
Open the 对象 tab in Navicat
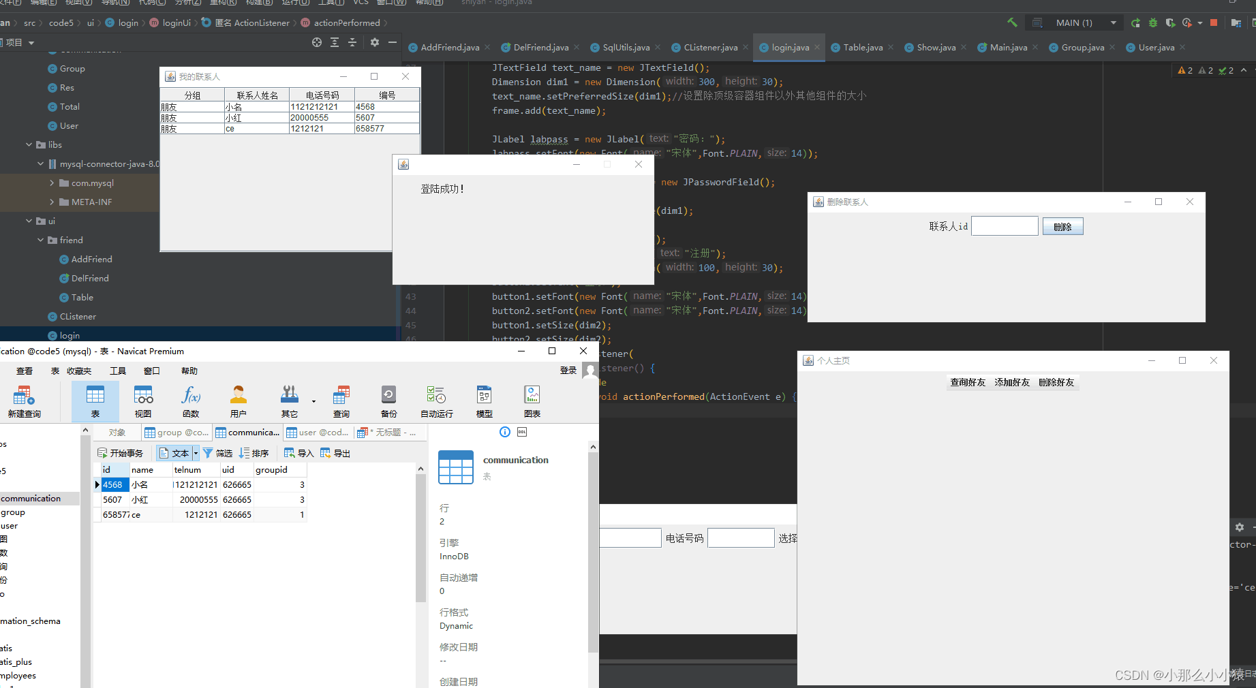tap(117, 432)
